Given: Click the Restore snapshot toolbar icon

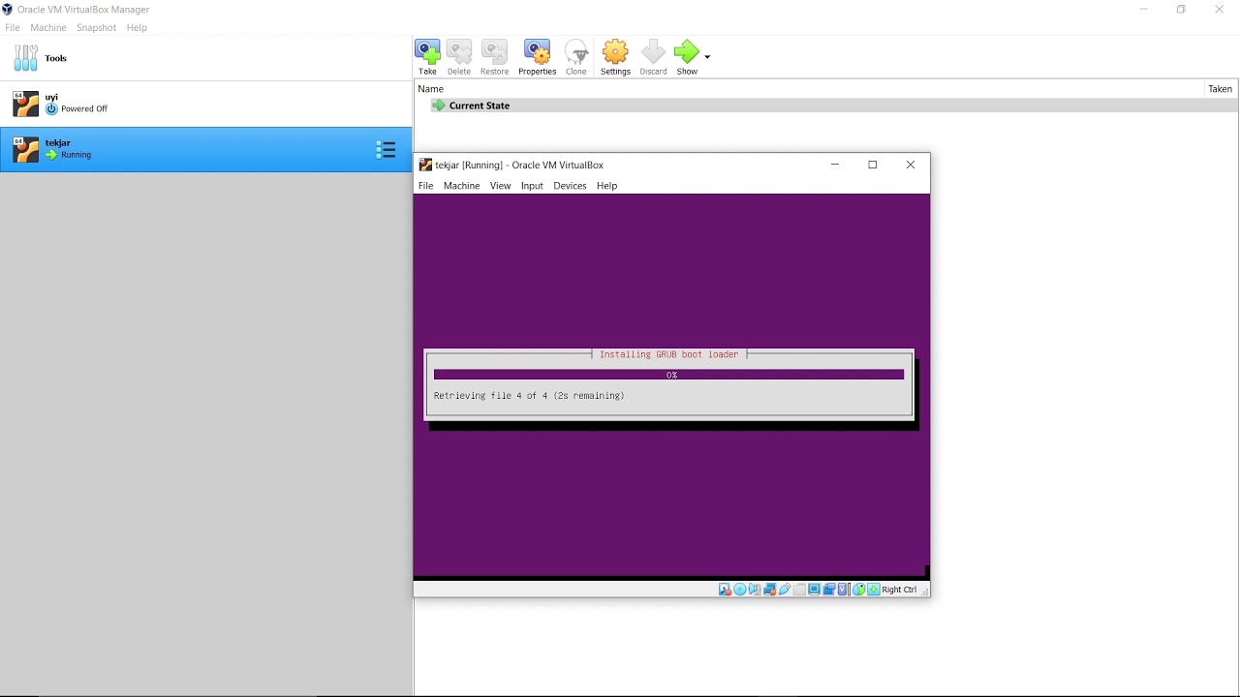Looking at the screenshot, I should [494, 51].
